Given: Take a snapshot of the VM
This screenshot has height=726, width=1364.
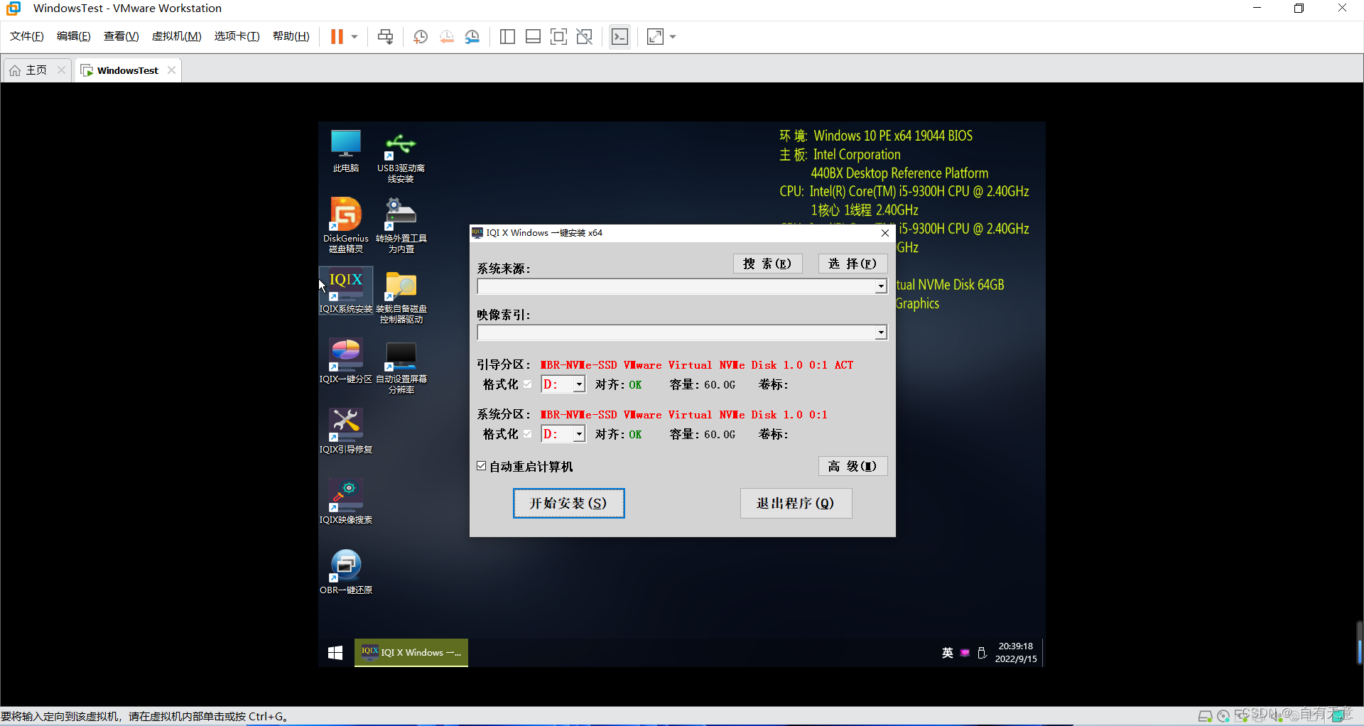Looking at the screenshot, I should pyautogui.click(x=421, y=36).
